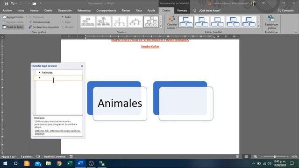Open Obtener más información sobre gráficos SmartArt link
The image size is (299, 168).
[57, 132]
